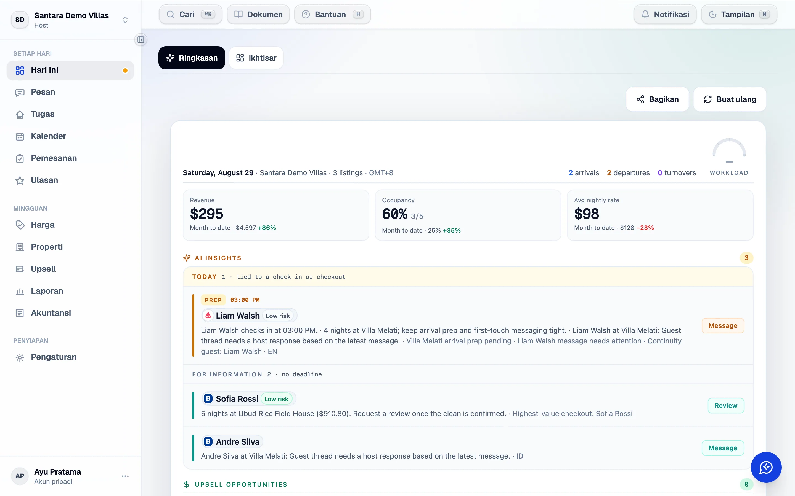Open Bantuan help
This screenshot has width=795, height=496.
pos(332,14)
